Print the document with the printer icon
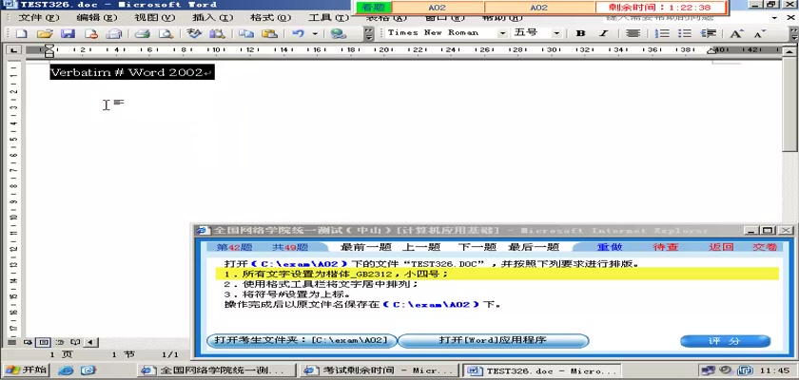The height and width of the screenshot is (380, 799). tap(142, 34)
